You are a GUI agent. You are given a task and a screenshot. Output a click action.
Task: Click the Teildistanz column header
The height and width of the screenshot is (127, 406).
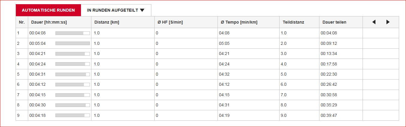[293, 22]
